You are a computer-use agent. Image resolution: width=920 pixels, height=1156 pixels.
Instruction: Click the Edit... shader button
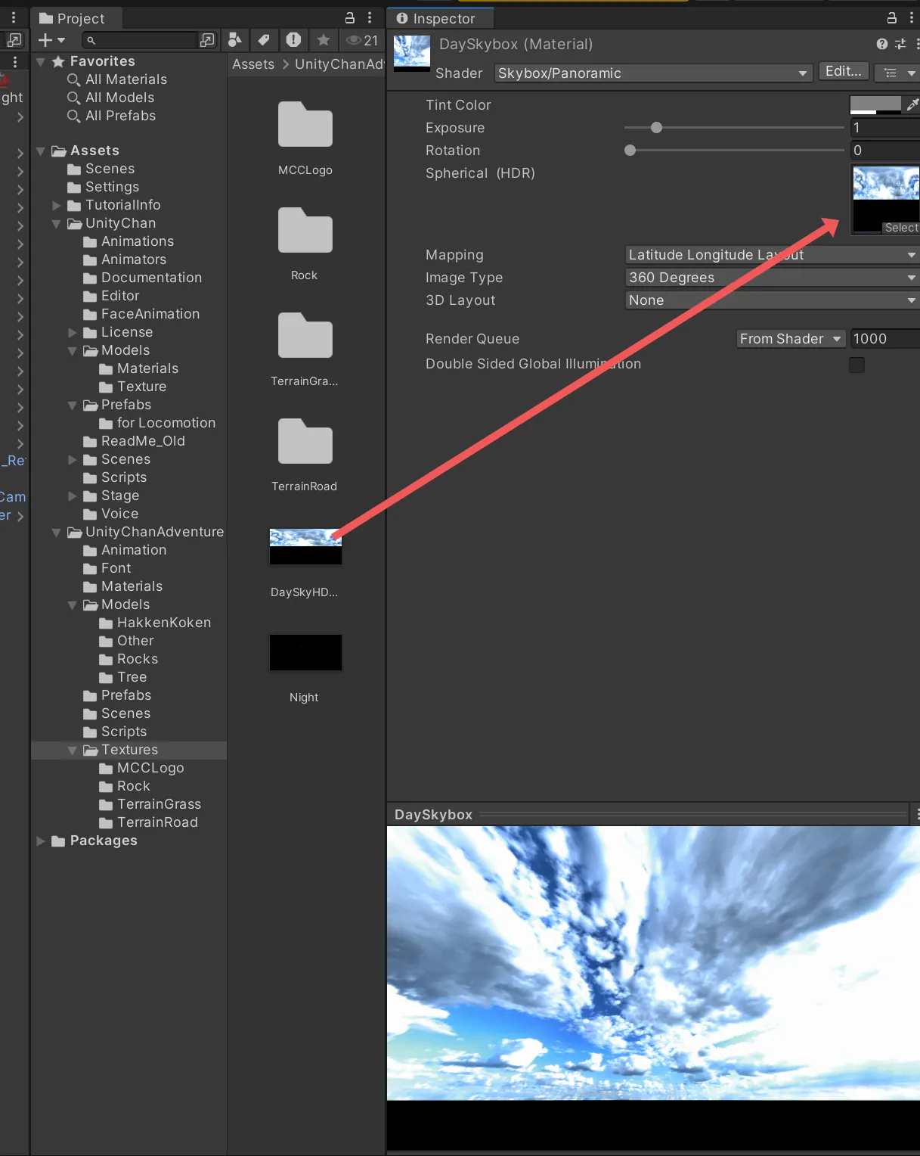click(843, 72)
